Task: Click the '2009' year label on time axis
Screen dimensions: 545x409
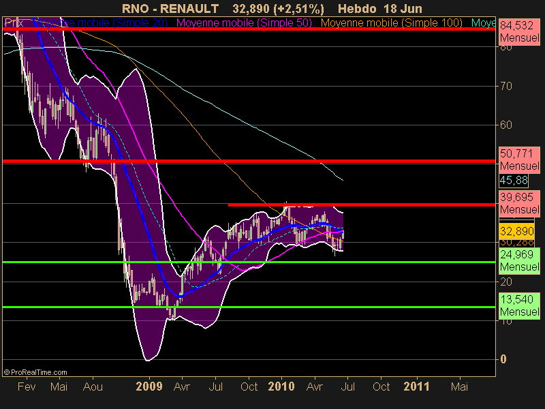Action: point(149,387)
